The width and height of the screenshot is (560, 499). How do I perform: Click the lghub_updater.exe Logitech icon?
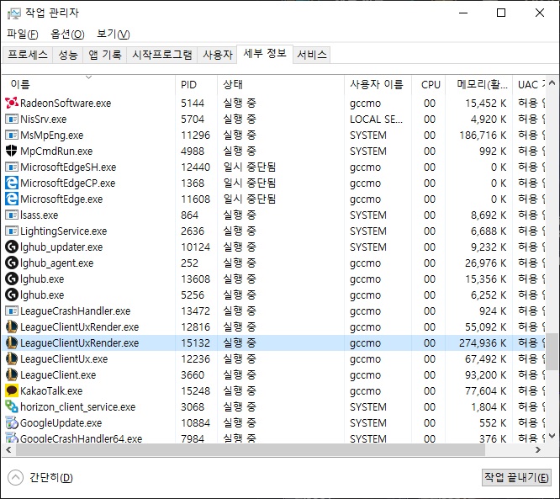[12, 247]
